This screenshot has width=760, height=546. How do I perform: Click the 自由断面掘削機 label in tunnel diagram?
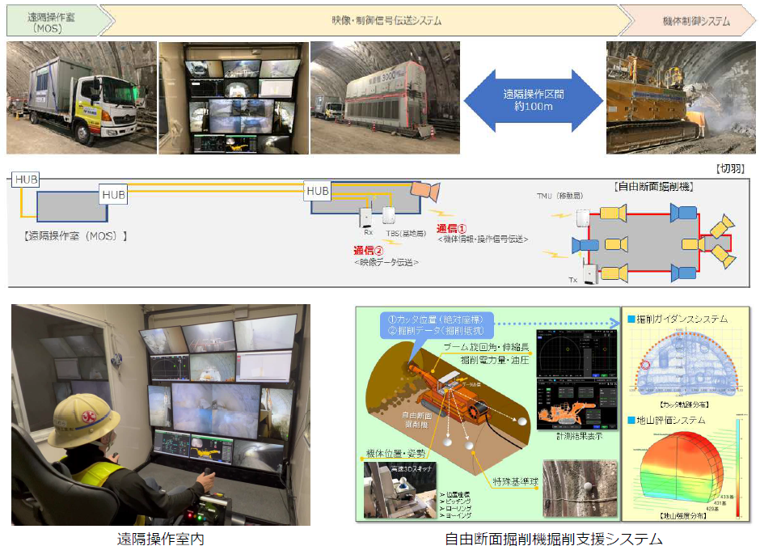[417, 420]
